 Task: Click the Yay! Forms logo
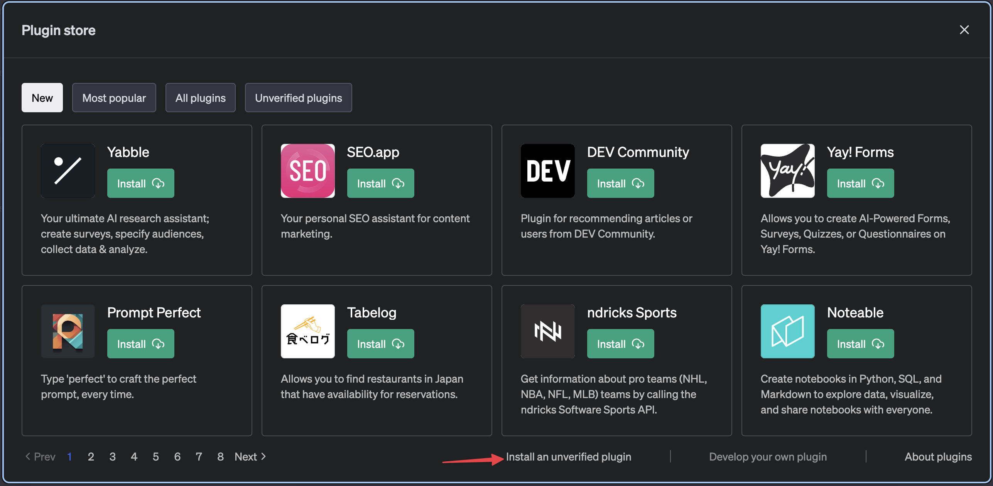[x=787, y=170]
